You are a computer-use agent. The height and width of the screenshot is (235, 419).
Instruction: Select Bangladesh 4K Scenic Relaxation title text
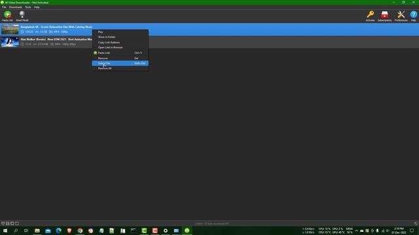(x=56, y=27)
